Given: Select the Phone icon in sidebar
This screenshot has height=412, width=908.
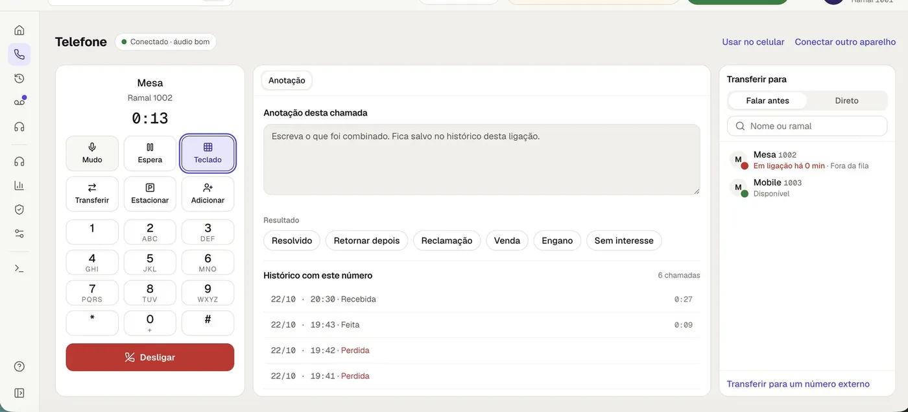Looking at the screenshot, I should 19,55.
